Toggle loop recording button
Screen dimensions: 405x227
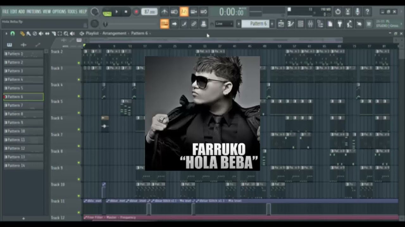point(203,12)
